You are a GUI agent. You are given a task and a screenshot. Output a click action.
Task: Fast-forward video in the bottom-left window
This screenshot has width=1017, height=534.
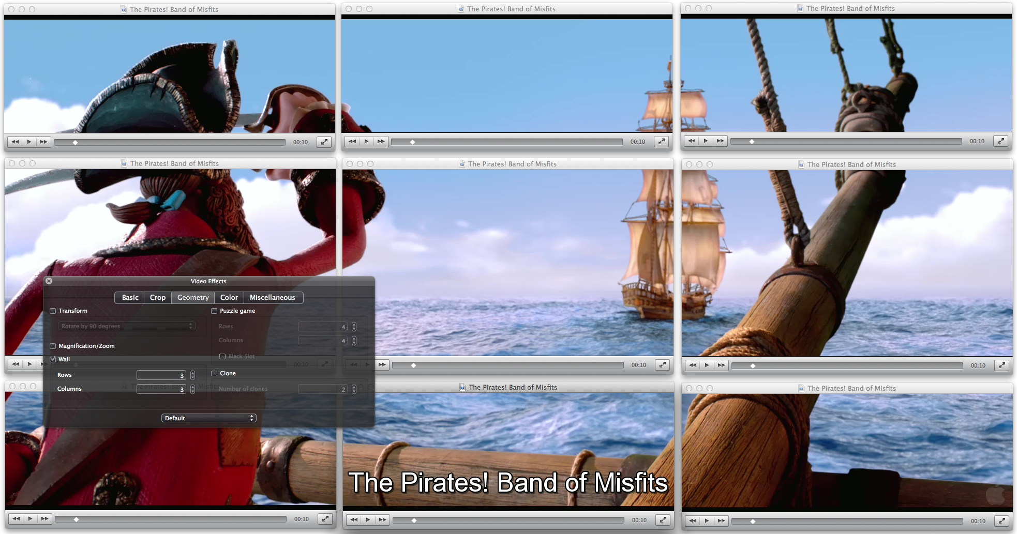45,518
